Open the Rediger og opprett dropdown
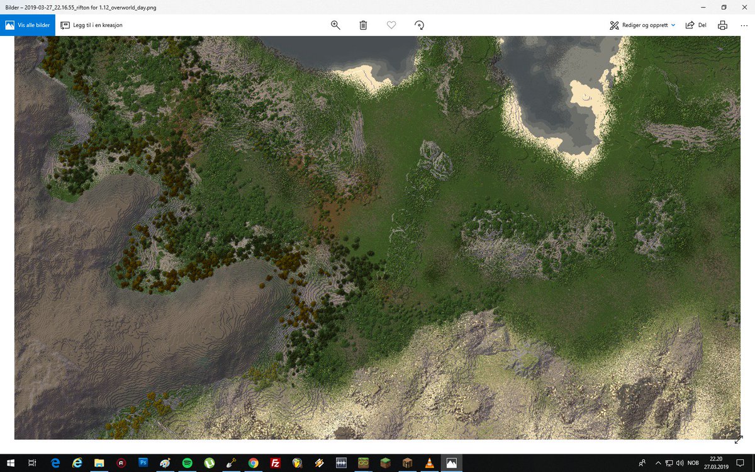This screenshot has width=755, height=472. tap(642, 25)
